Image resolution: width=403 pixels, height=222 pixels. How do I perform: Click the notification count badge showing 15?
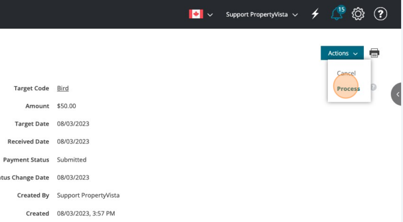click(341, 10)
